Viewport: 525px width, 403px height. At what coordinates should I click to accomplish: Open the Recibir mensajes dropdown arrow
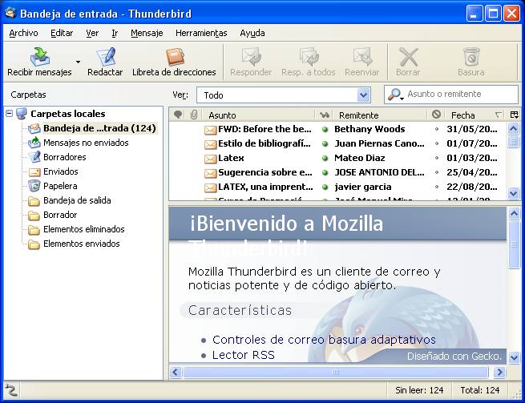point(78,61)
